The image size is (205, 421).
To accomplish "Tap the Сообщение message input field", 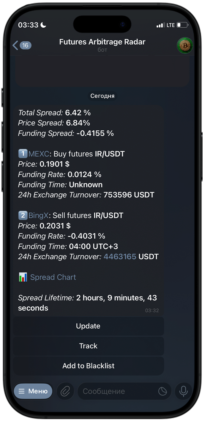I will click(104, 391).
